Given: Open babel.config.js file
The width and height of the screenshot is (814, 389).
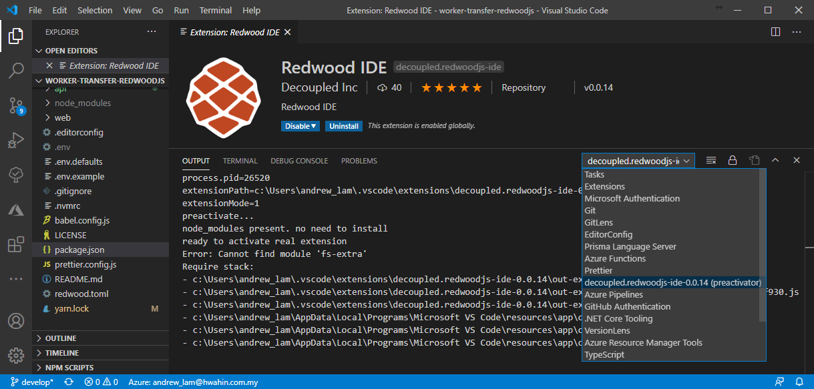Looking at the screenshot, I should pyautogui.click(x=100, y=220).
